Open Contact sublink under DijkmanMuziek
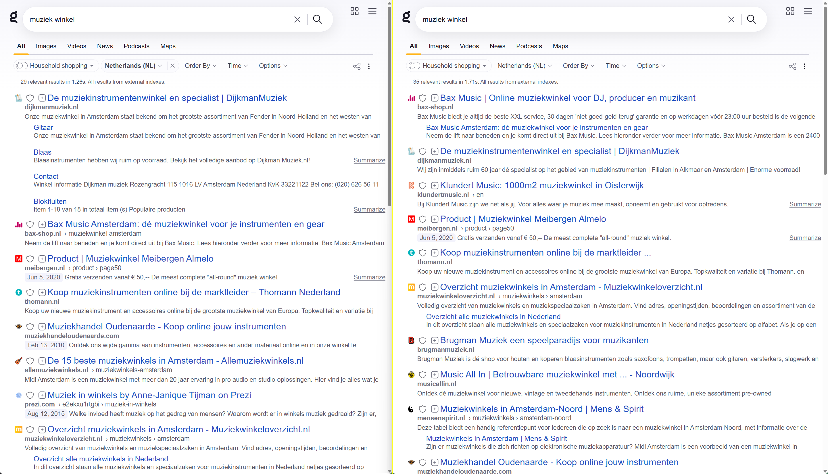 point(46,176)
